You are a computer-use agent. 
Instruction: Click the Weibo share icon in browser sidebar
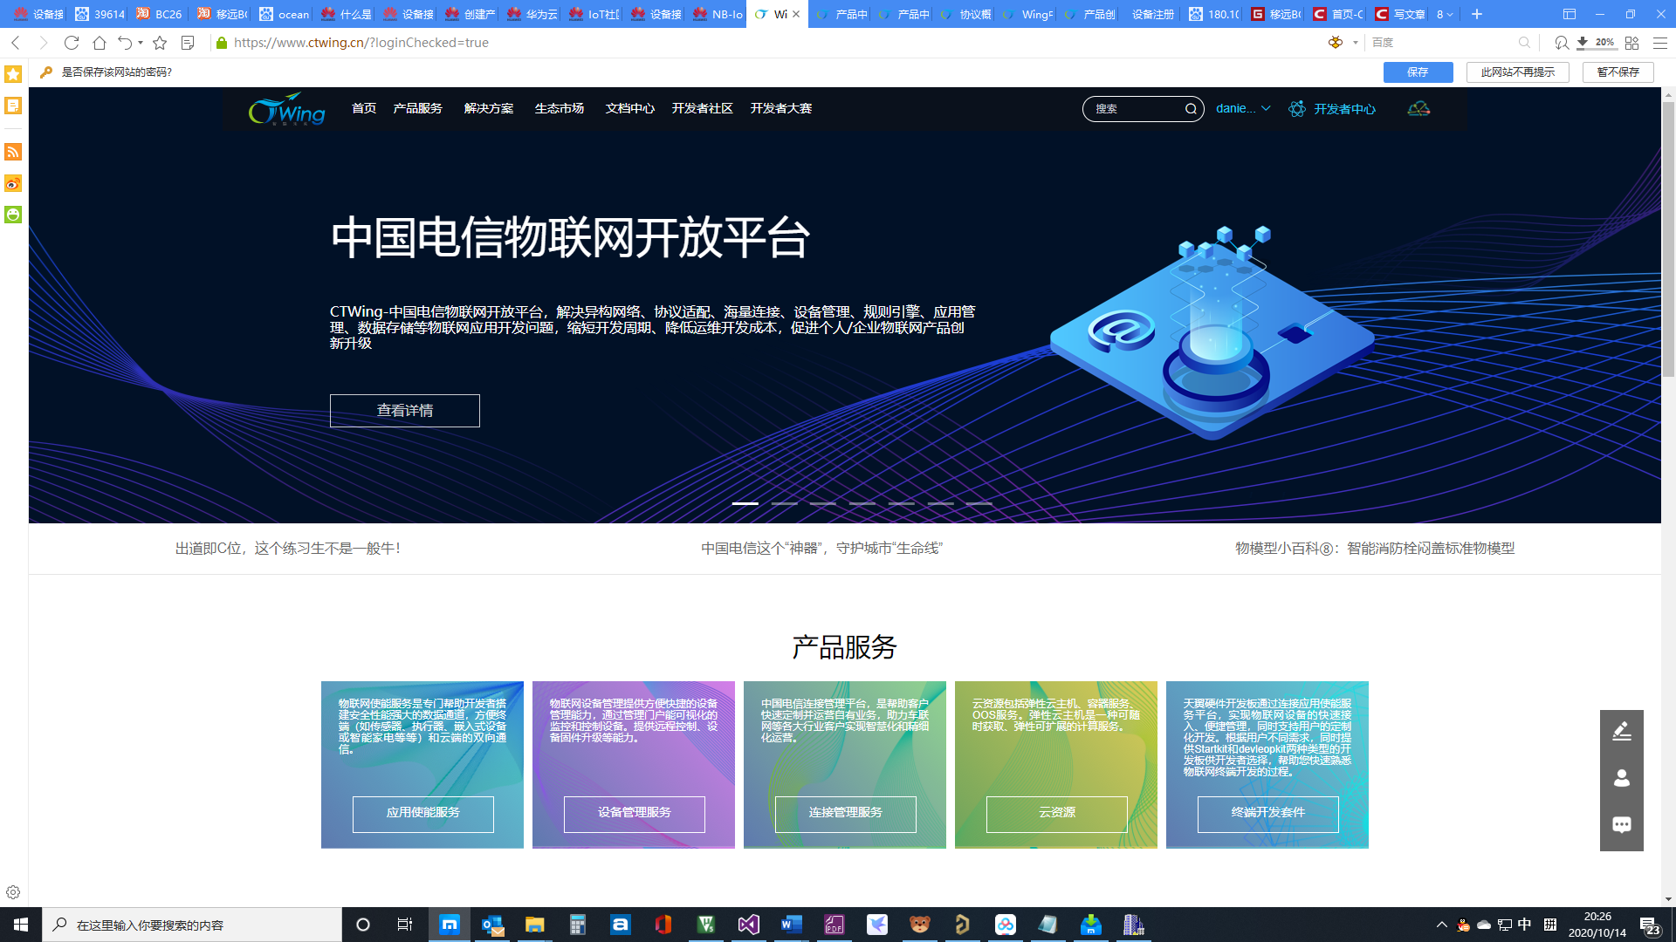pyautogui.click(x=12, y=183)
